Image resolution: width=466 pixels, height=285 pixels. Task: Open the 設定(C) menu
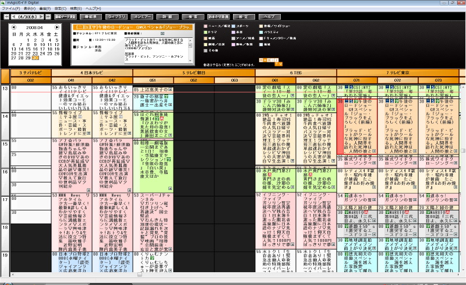click(x=60, y=9)
